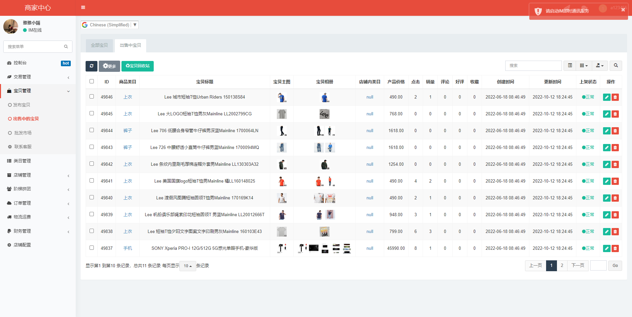Check the select-all checkbox in header
632x317 pixels.
[x=92, y=81]
